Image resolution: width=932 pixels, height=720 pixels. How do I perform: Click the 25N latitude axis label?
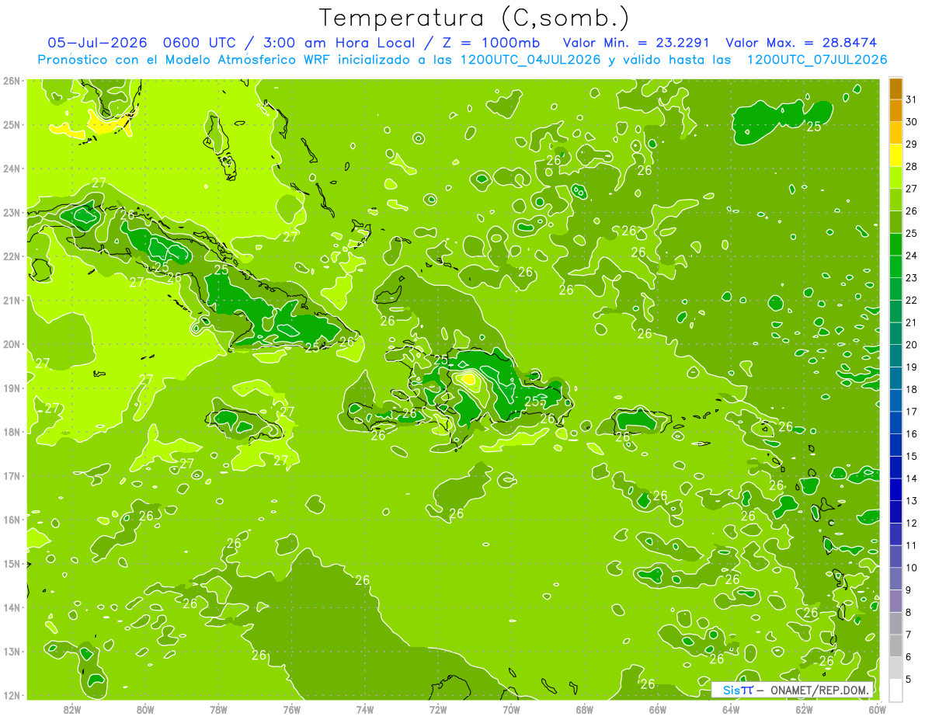tap(11, 125)
